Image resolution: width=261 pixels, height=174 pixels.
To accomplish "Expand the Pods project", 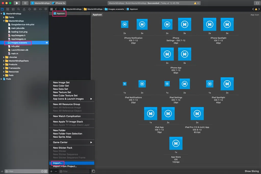I will 2,79.
